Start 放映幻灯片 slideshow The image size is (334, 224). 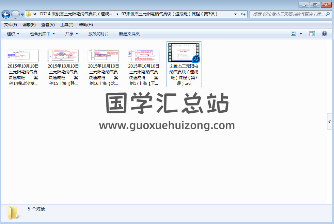click(x=99, y=34)
